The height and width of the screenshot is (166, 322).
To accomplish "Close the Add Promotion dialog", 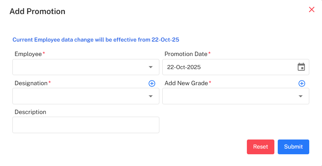I will (x=312, y=10).
